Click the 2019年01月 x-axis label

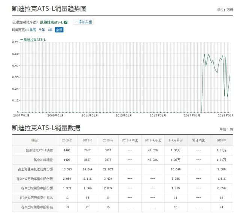[x=226, y=115]
